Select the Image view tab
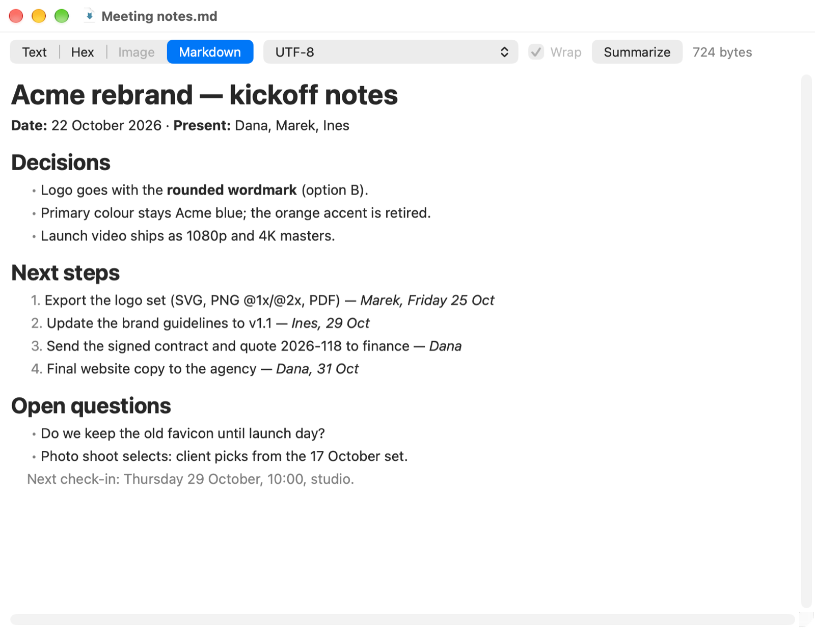The width and height of the screenshot is (815, 628). (137, 52)
